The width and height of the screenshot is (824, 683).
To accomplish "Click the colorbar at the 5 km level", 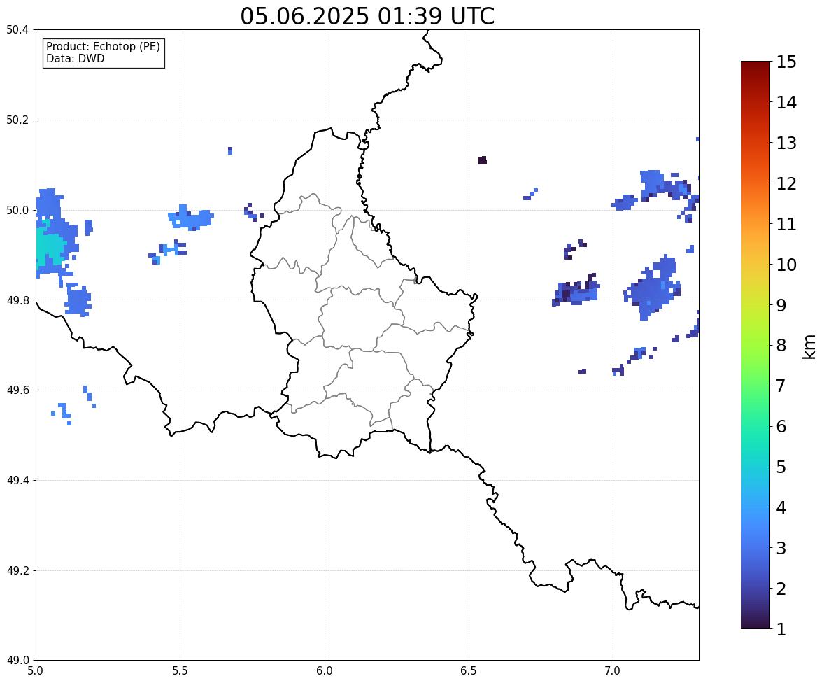I will pos(755,467).
